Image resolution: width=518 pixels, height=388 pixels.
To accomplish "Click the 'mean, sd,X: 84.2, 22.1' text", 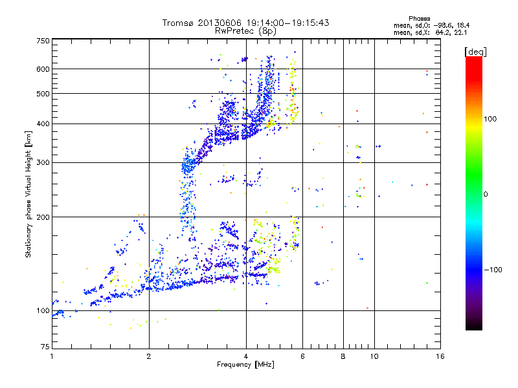I will coord(430,32).
